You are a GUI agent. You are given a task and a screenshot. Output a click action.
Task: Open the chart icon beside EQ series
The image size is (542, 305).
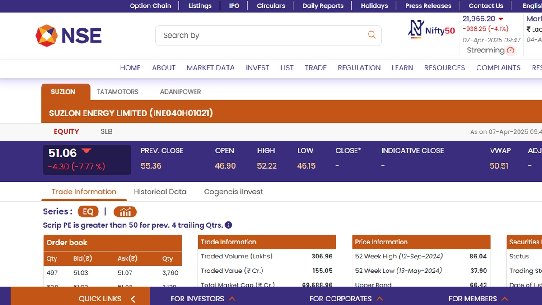[x=125, y=211]
